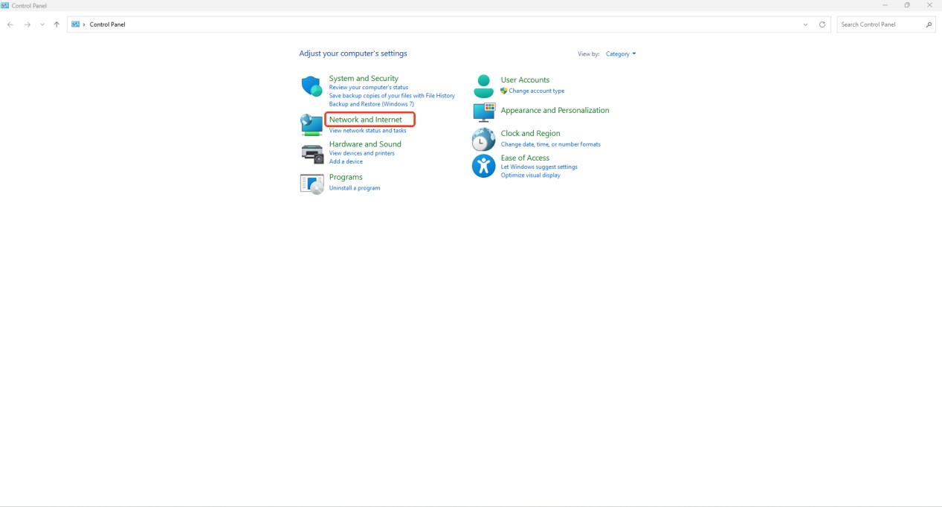Open the View by Category dropdown
942x507 pixels.
pos(620,54)
